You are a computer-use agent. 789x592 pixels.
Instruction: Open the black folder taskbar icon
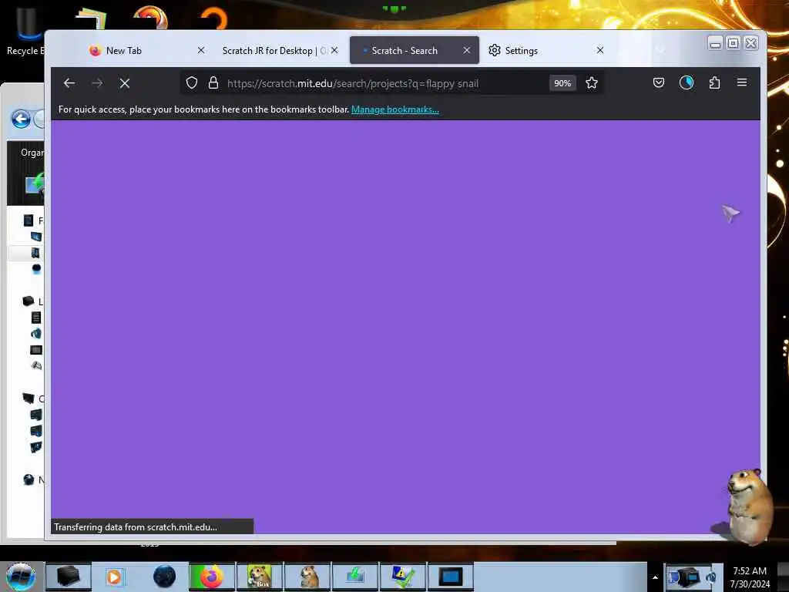point(68,577)
